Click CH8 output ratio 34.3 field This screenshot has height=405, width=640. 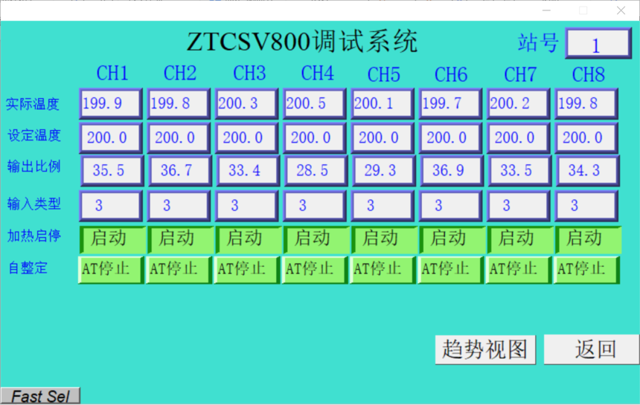tap(588, 170)
